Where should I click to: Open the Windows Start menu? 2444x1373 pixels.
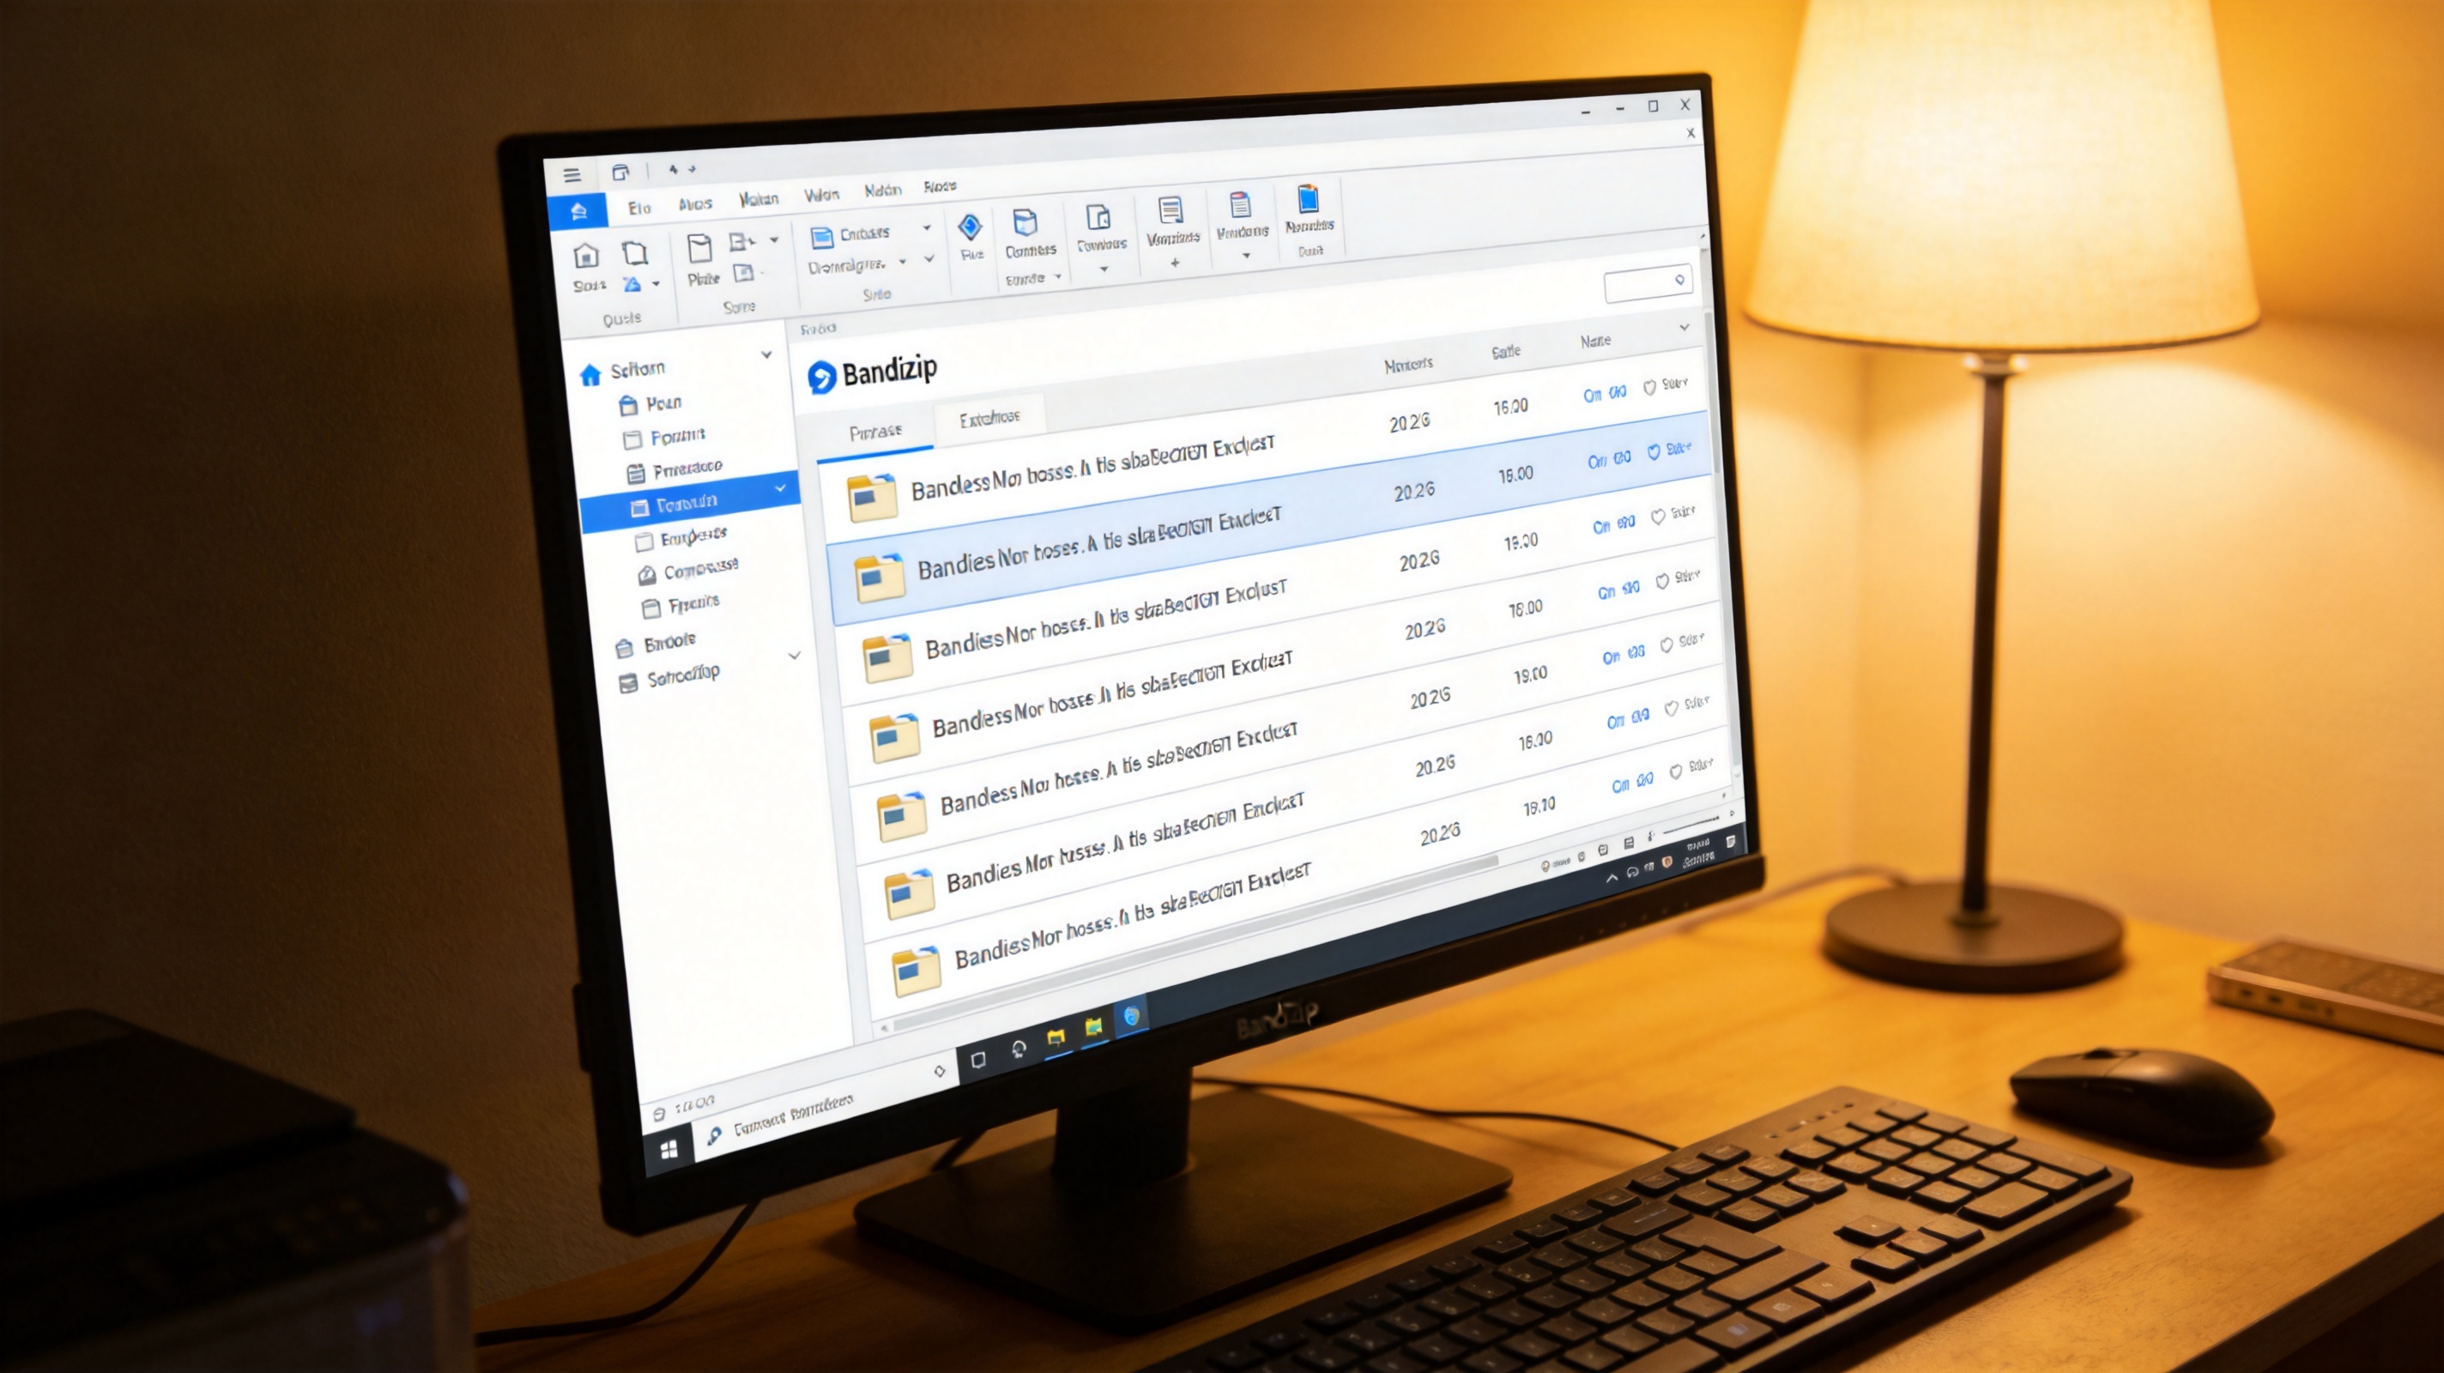668,1150
